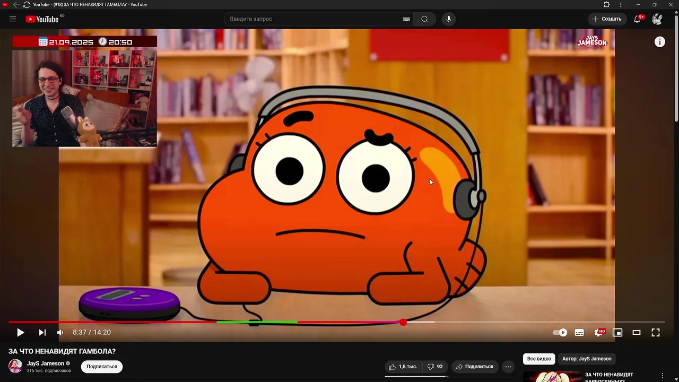This screenshot has width=679, height=382.
Task: Click the suggested title 'ЗА ЧТО НЕНАВИДЯТ БАРБОСКИНЫХ?'
Action: (609, 377)
